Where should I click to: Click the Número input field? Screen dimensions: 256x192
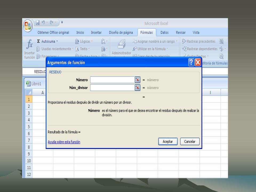pos(113,80)
